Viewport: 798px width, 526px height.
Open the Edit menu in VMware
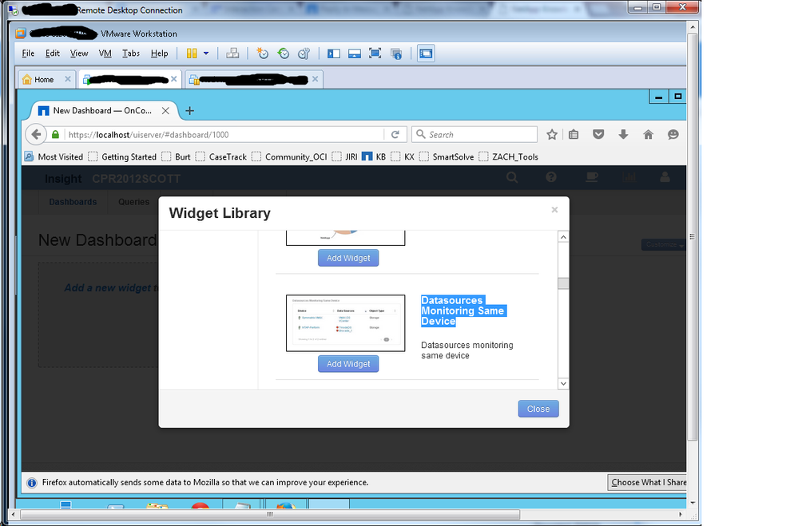point(53,53)
